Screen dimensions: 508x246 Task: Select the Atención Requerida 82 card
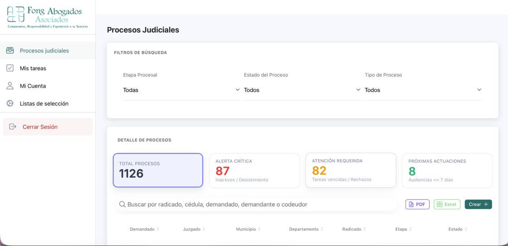point(351,170)
